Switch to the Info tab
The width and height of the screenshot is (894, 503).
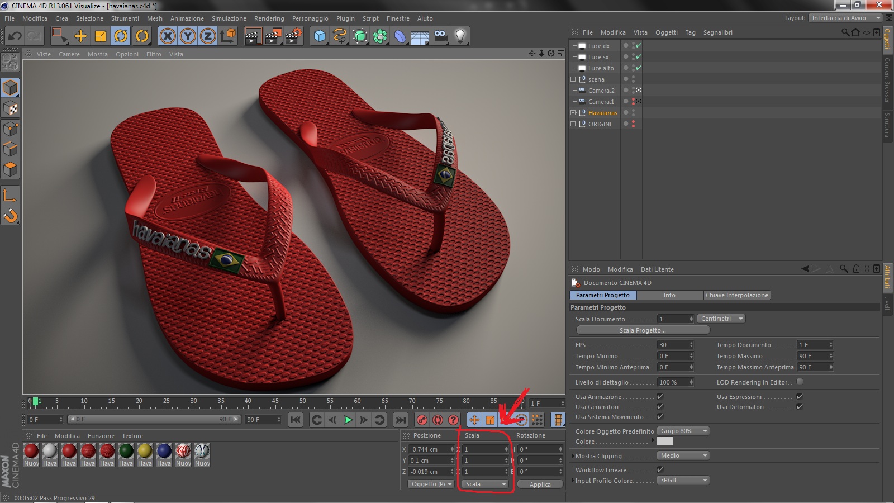(669, 295)
